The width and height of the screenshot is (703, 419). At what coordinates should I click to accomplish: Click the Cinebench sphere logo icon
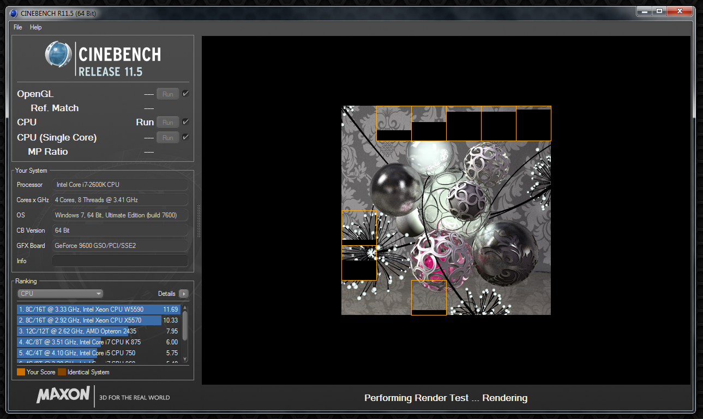point(59,54)
